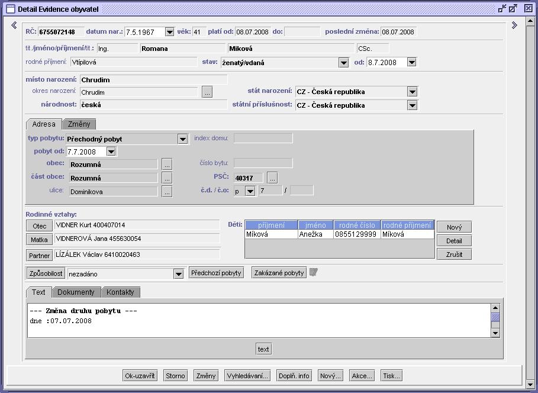
Task: Click the číslo bytu field
Action: click(263, 163)
